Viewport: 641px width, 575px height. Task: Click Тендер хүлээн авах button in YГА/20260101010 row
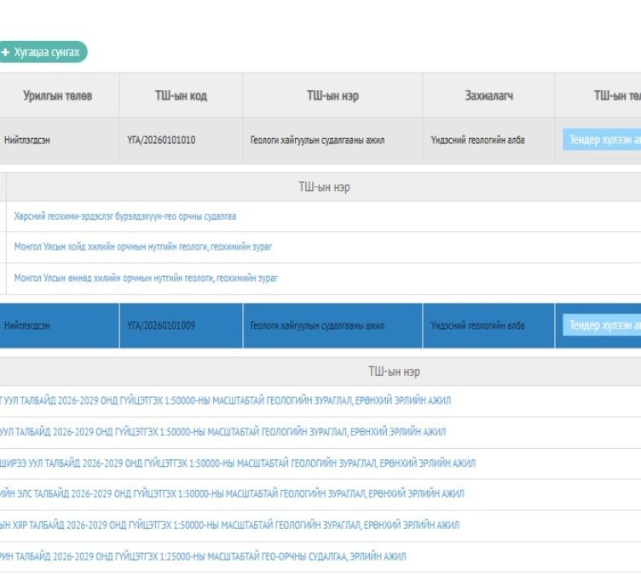601,140
